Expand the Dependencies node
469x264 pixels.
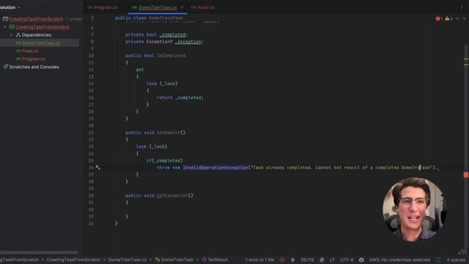pos(12,35)
